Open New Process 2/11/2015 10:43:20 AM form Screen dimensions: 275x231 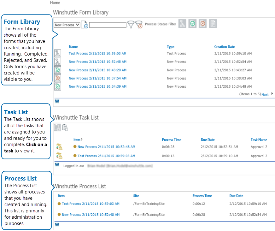(97, 70)
